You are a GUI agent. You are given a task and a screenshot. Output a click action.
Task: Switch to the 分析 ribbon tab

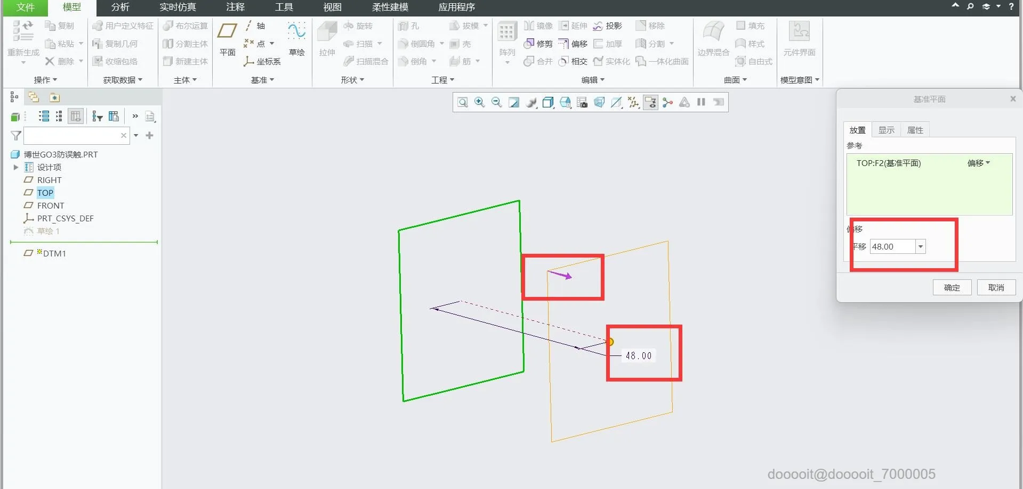pos(120,7)
